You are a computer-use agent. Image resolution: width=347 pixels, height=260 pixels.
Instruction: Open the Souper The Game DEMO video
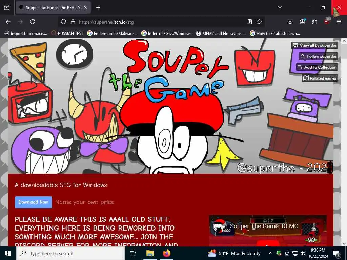pyautogui.click(x=268, y=231)
